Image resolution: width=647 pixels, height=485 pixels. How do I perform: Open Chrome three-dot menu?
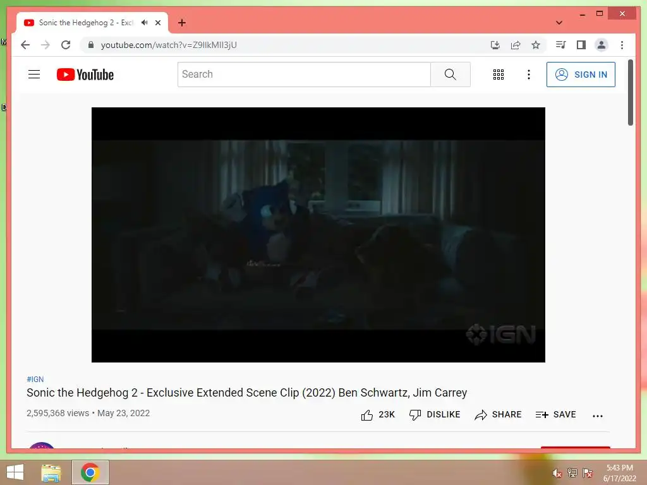622,45
